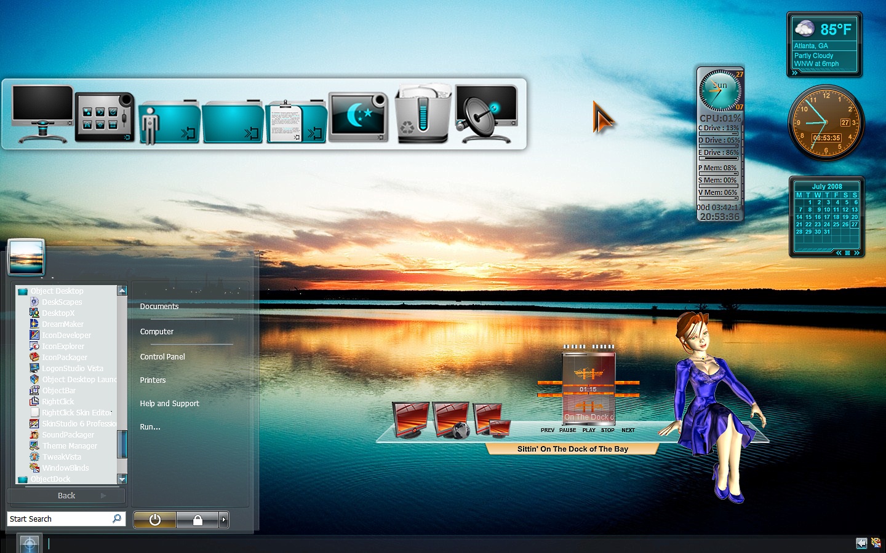This screenshot has width=886, height=553.
Task: Expand the weather widget chevron
Action: click(x=795, y=73)
